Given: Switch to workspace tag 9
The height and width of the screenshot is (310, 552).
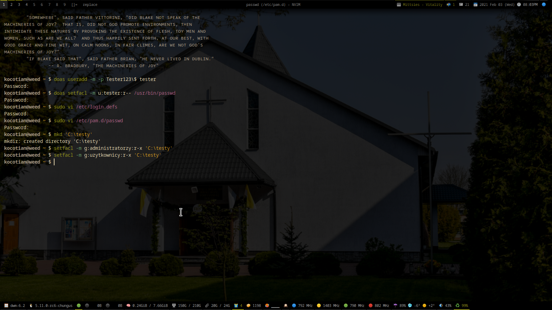Looking at the screenshot, I should click(65, 4).
